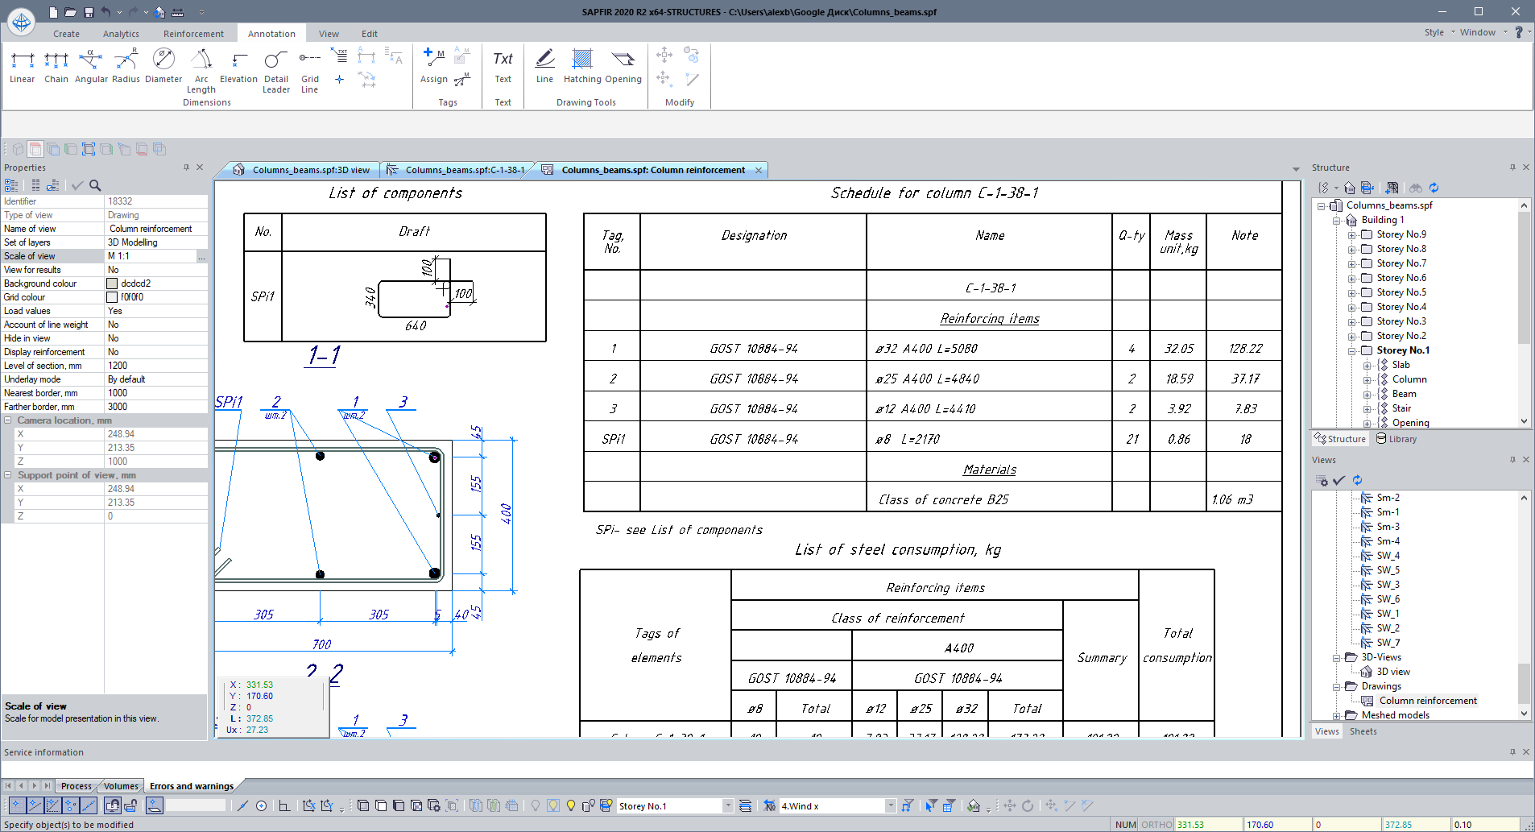The width and height of the screenshot is (1535, 832).
Task: Toggle NUM indicator in status bar
Action: pos(1126,825)
